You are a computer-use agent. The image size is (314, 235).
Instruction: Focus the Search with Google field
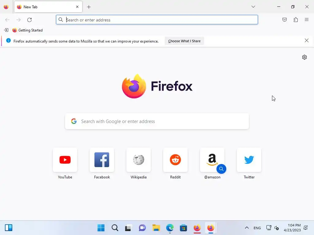point(157,121)
